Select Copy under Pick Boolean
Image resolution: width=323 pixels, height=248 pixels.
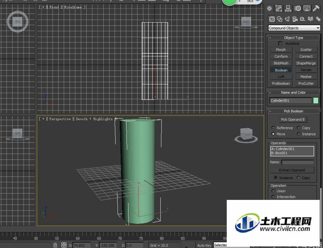(x=298, y=128)
